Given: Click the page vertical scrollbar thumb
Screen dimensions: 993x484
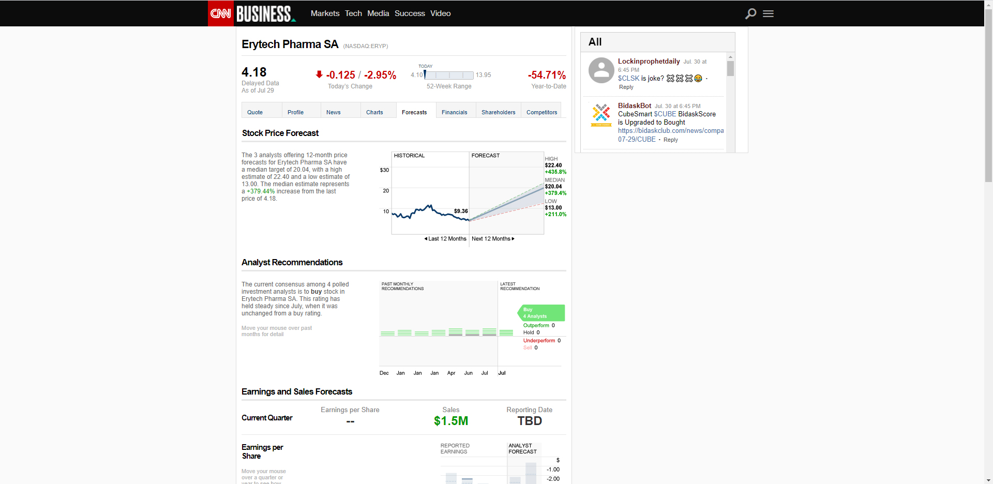Looking at the screenshot, I should tap(988, 96).
